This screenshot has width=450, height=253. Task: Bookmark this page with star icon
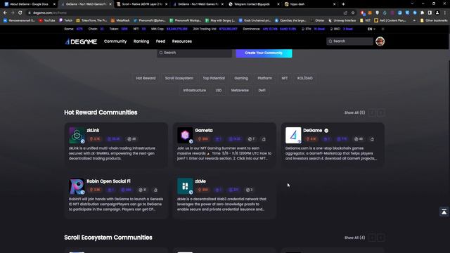tap(353, 13)
